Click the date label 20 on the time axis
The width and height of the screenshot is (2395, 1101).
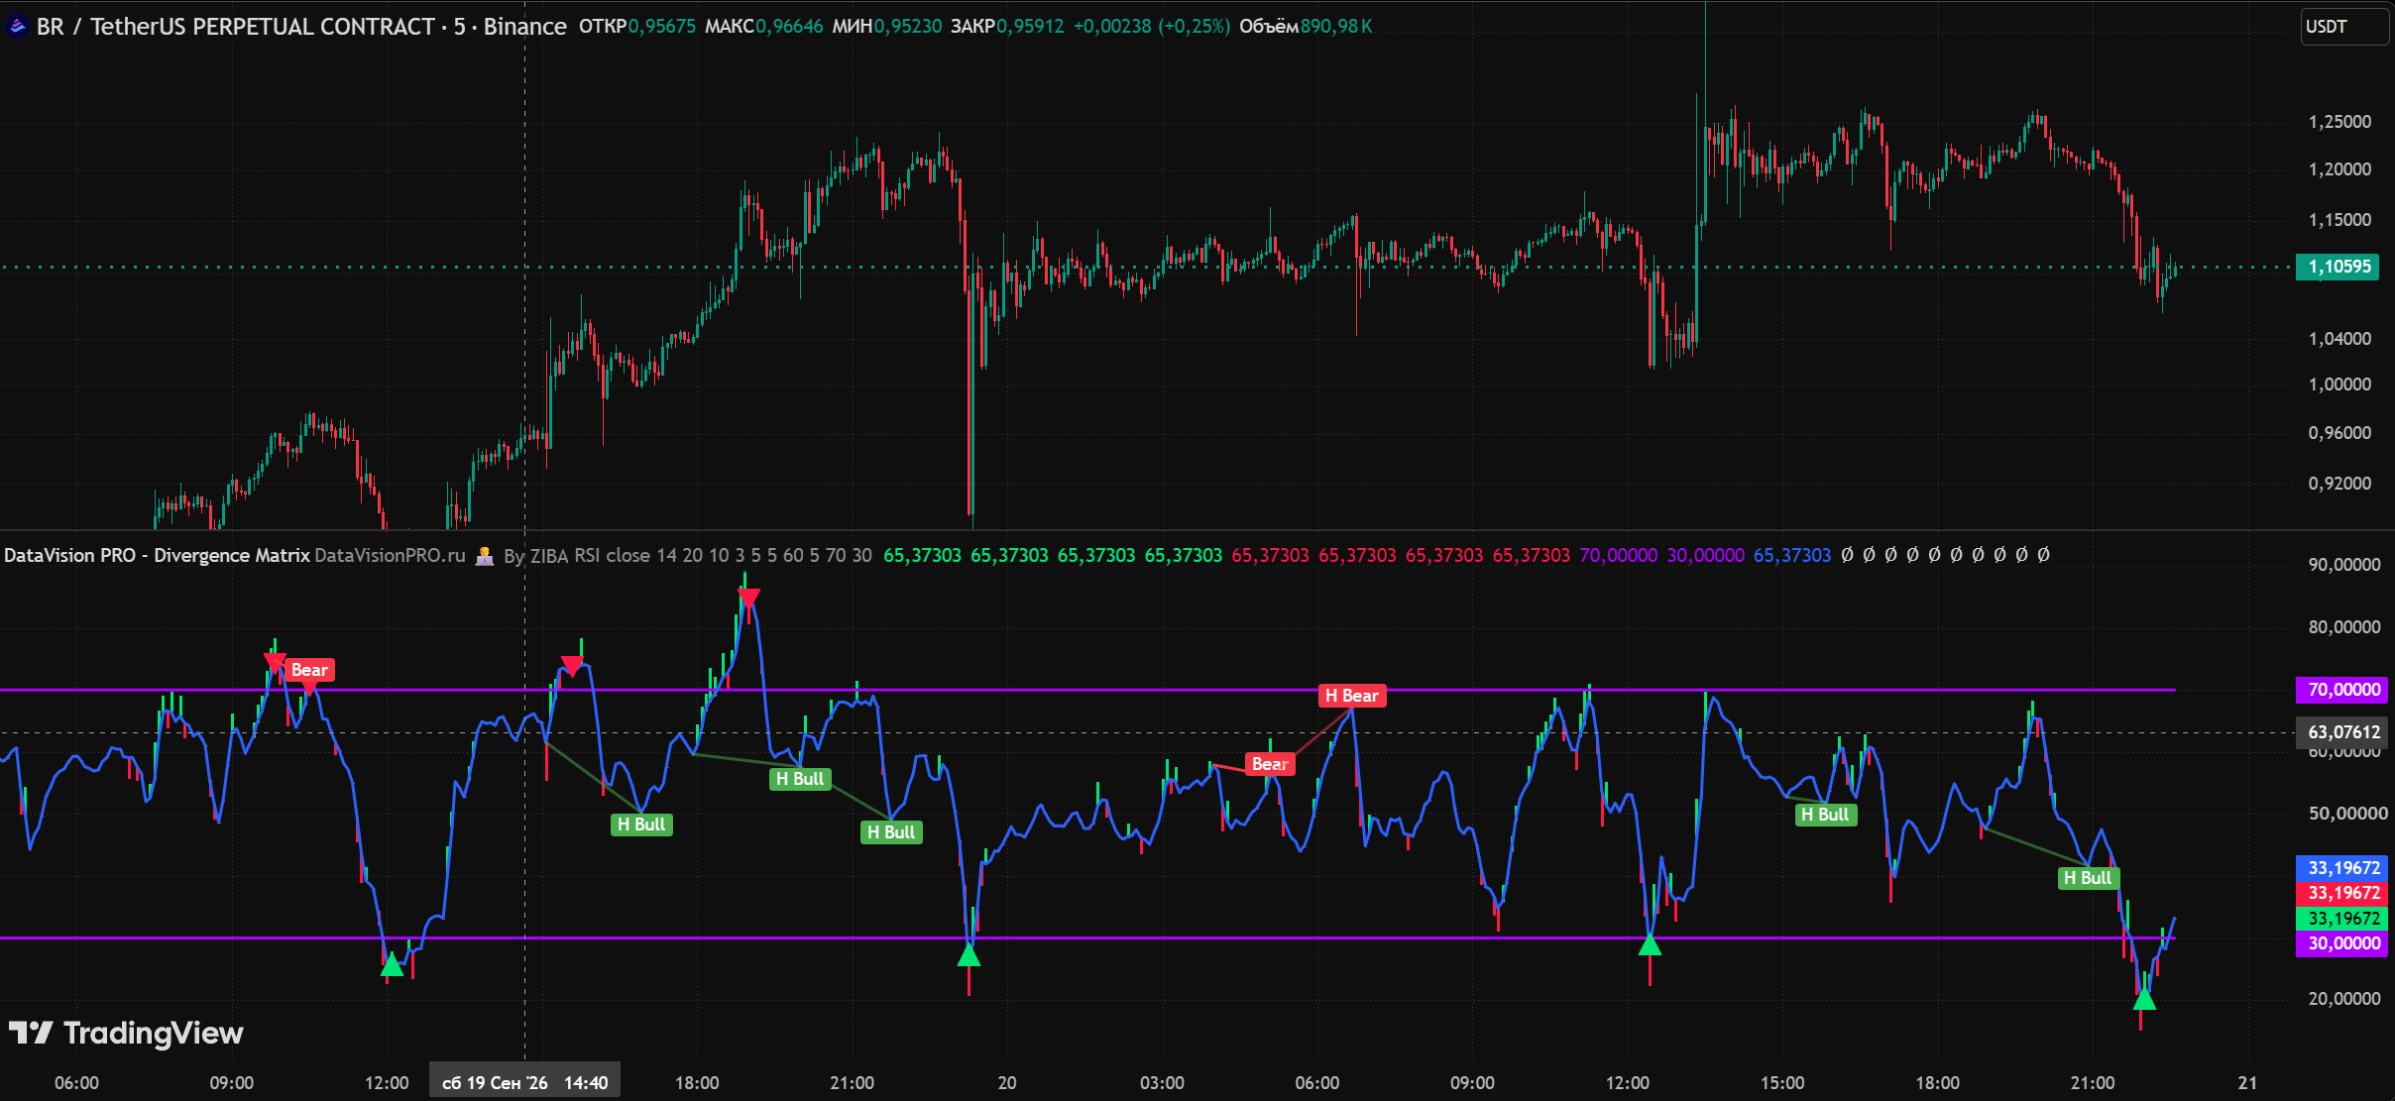click(x=1007, y=1082)
